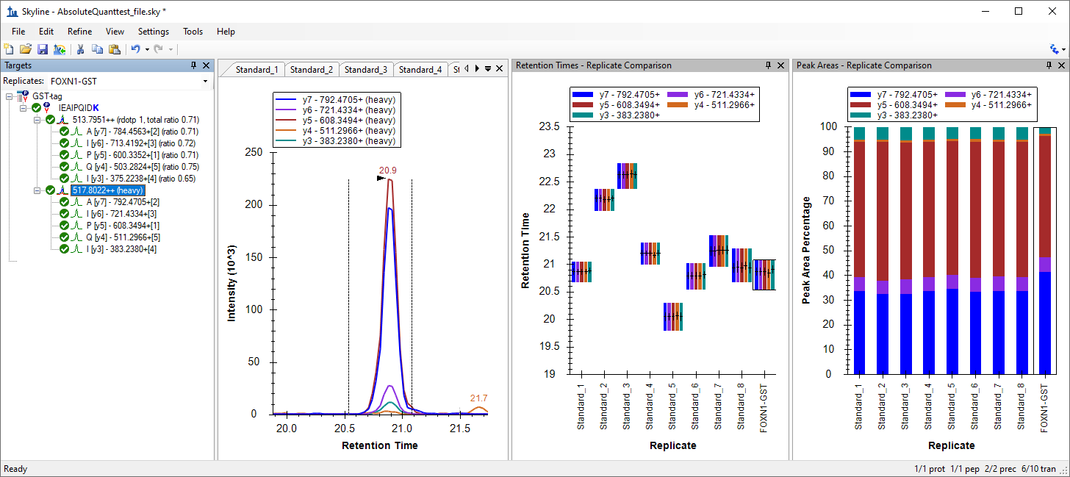Switch to the Standard_3 chromatogram tab

tap(366, 70)
